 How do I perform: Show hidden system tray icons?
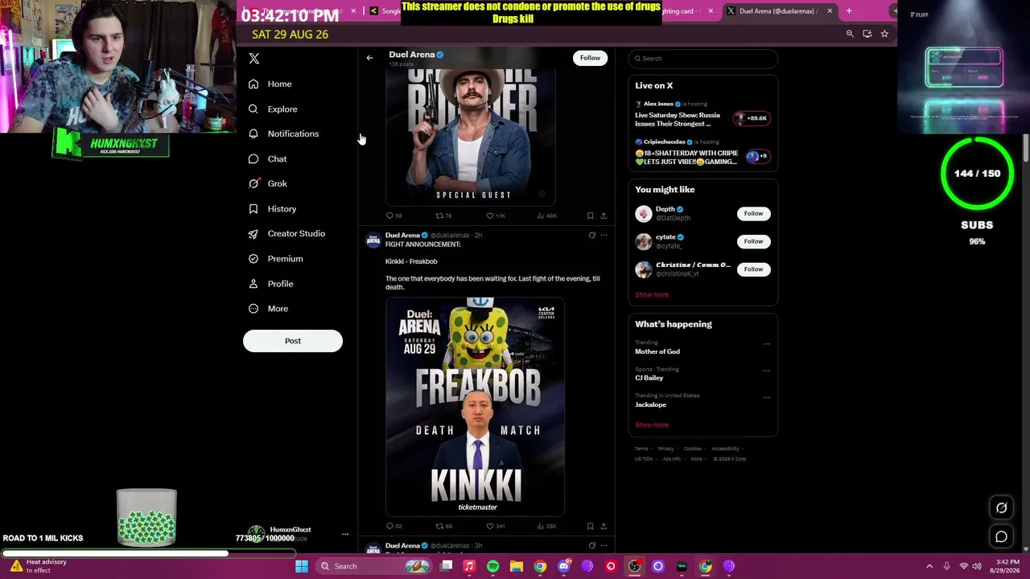(x=929, y=566)
